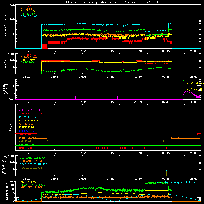Viewport: 204px width, 204px height.
Task: Click the FRONTS_OFF flag label
Action: click(x=27, y=145)
